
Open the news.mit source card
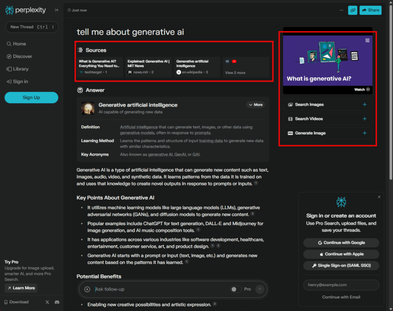[149, 67]
